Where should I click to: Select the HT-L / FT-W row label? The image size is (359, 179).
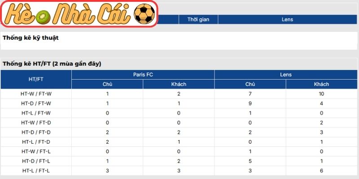click(36, 113)
